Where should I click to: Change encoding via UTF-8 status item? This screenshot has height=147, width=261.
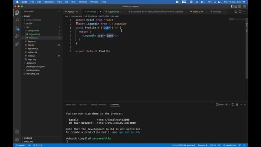(212, 145)
